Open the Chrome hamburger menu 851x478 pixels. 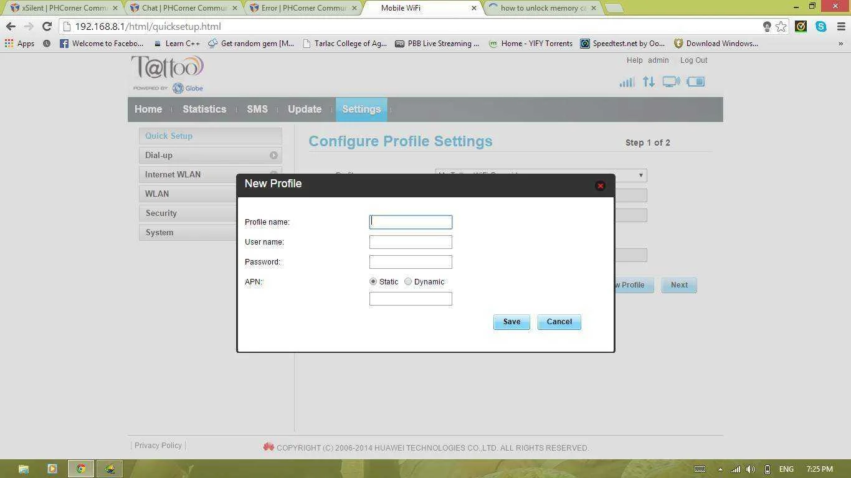(840, 27)
